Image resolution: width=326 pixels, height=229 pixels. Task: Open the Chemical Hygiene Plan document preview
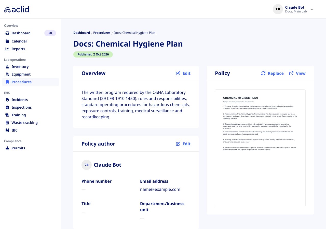260,148
